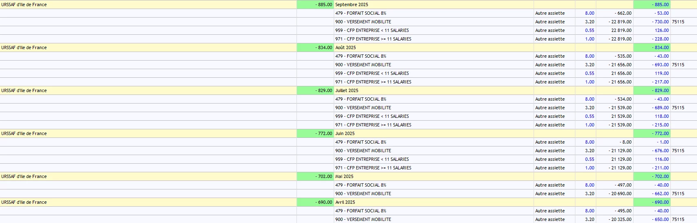Click the - 228.00 amount cell
697x223 pixels.
[652, 39]
